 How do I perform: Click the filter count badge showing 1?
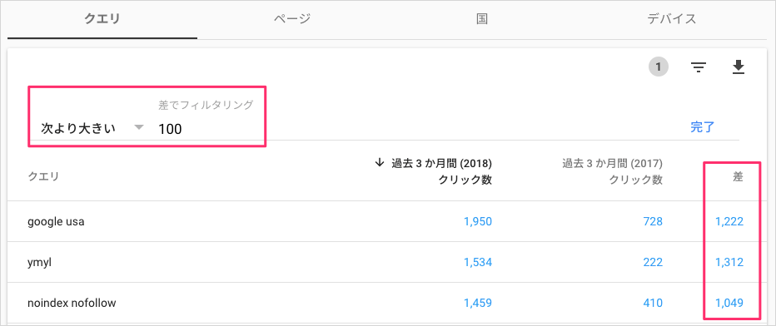point(659,67)
